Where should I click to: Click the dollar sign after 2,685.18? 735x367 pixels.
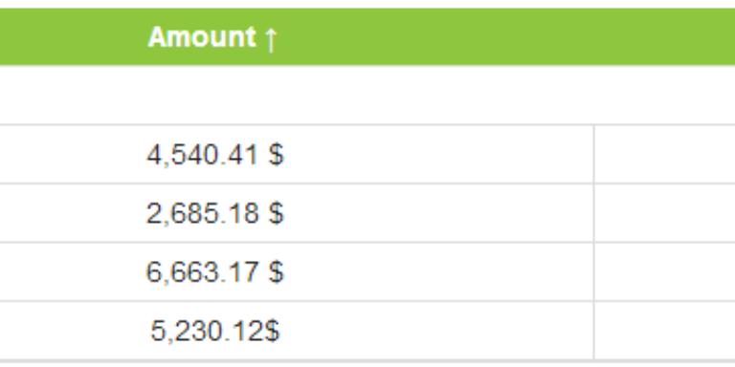(x=276, y=213)
